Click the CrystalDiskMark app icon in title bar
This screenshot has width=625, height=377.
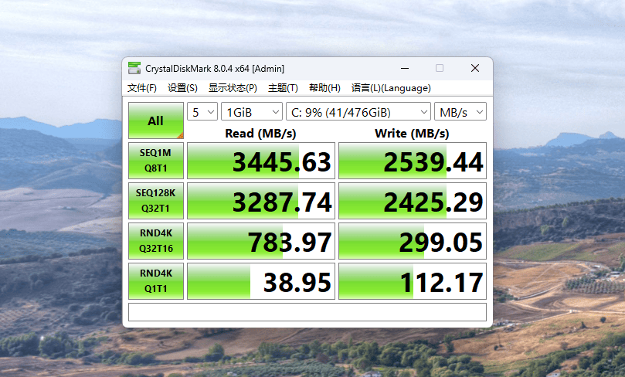point(134,68)
